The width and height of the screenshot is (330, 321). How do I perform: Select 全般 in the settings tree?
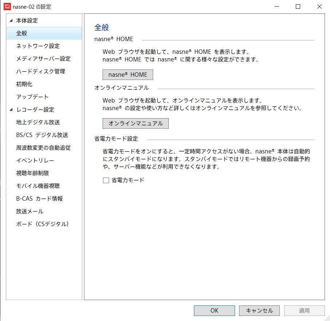coord(44,33)
